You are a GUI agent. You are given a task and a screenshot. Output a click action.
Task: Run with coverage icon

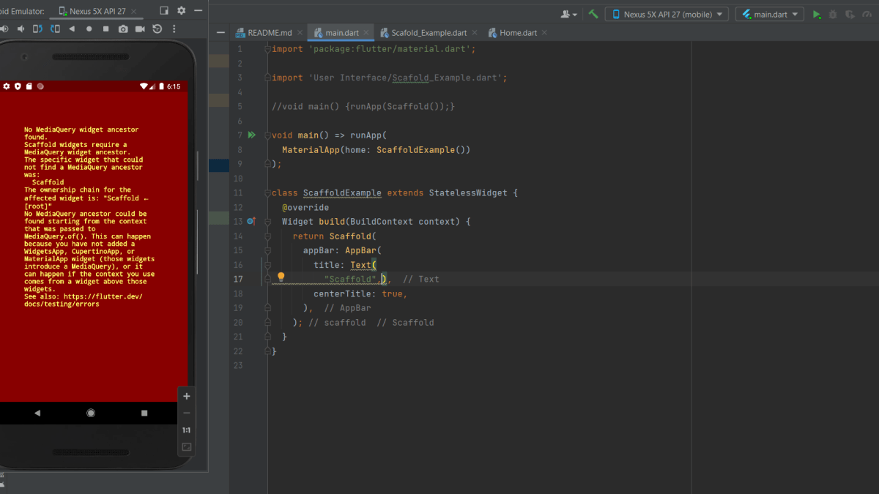850,14
